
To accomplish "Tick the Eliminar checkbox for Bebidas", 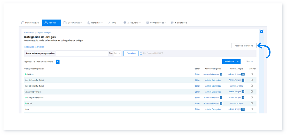I will [x=252, y=74].
